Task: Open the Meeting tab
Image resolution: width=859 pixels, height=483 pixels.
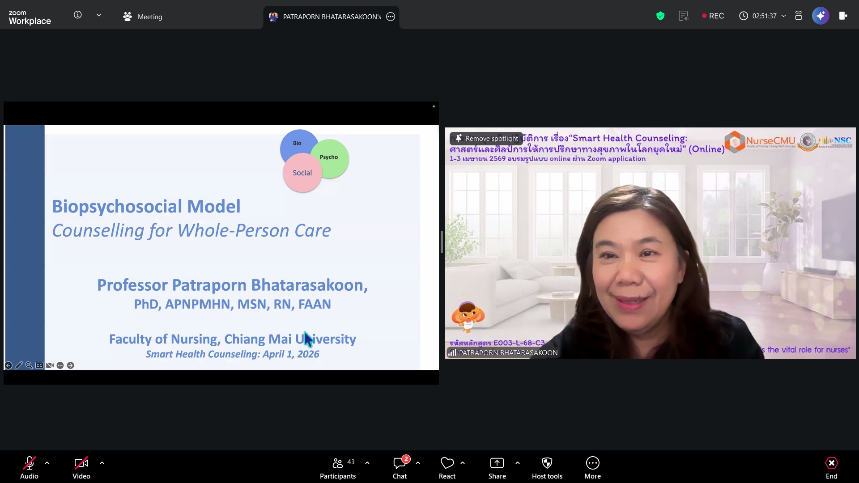Action: click(x=143, y=17)
